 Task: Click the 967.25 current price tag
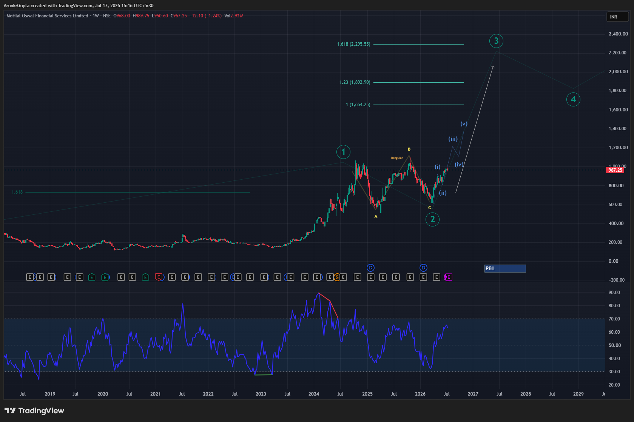point(615,170)
